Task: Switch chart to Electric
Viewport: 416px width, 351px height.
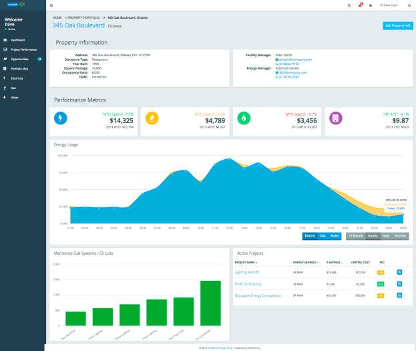Action: pos(310,236)
